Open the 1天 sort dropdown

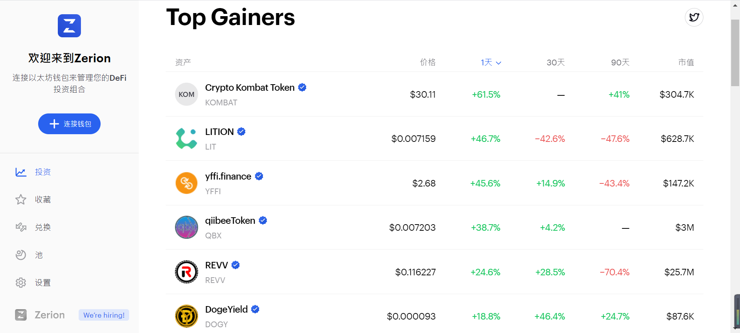tap(491, 62)
